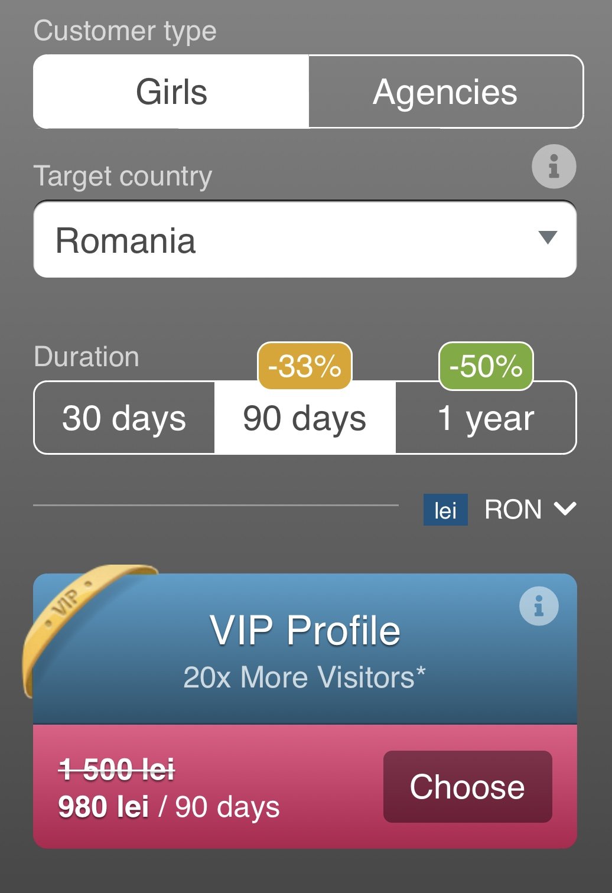Switch customer type to Agencies
The image size is (612, 893).
(445, 92)
